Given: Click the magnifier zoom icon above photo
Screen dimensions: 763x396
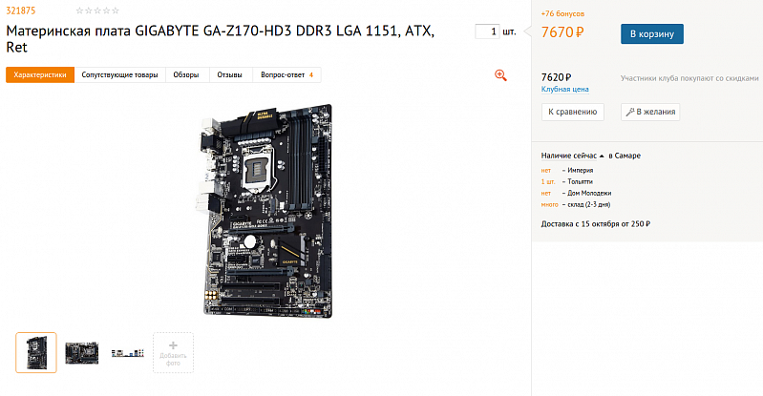Looking at the screenshot, I should (x=500, y=75).
